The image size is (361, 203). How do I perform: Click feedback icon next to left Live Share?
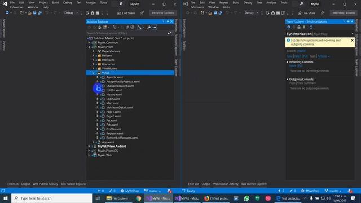pos(142,13)
